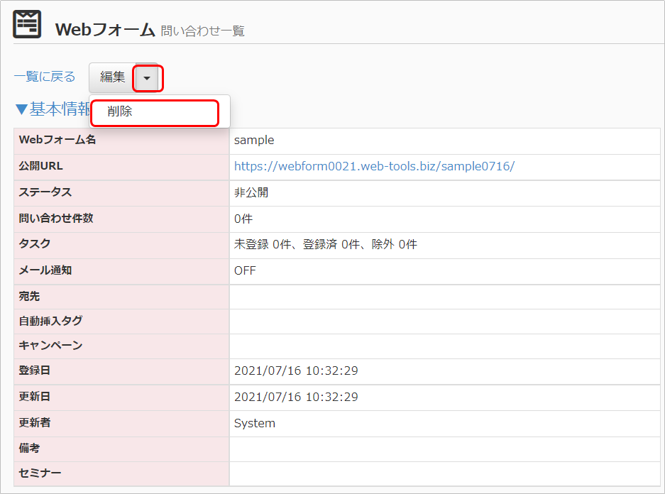The image size is (665, 494).
Task: Click the メール通知 OFF value
Action: 245,270
